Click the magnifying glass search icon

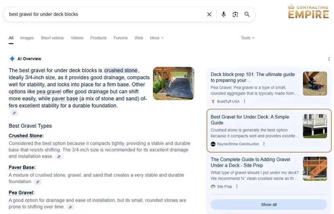pyautogui.click(x=247, y=14)
